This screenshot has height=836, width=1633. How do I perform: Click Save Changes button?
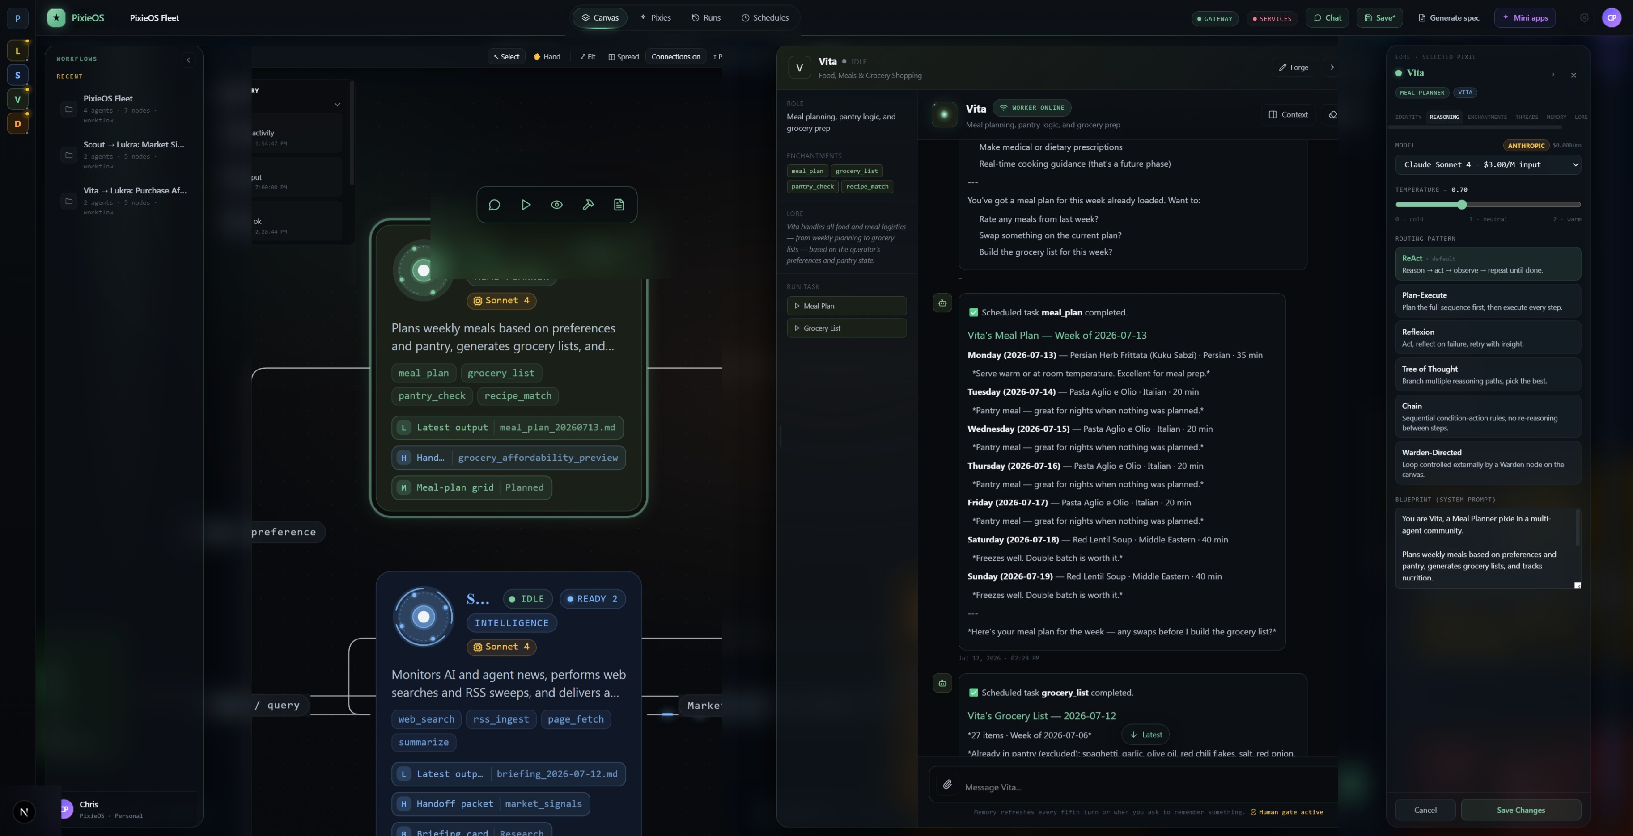[x=1521, y=810]
